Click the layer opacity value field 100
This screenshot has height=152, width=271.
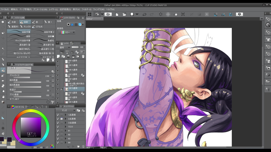[82, 47]
